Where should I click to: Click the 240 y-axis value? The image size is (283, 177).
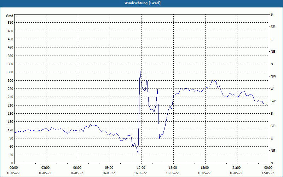11,97
